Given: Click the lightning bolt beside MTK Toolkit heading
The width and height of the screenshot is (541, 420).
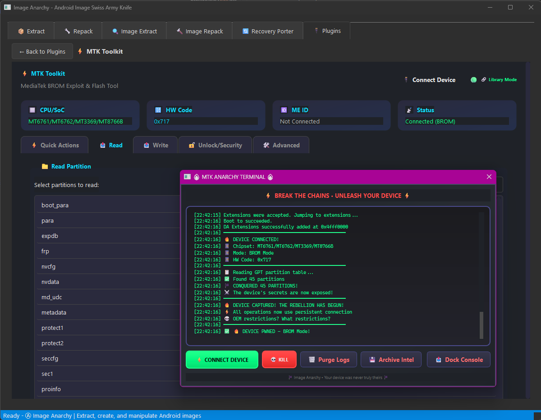Looking at the screenshot, I should 24,73.
